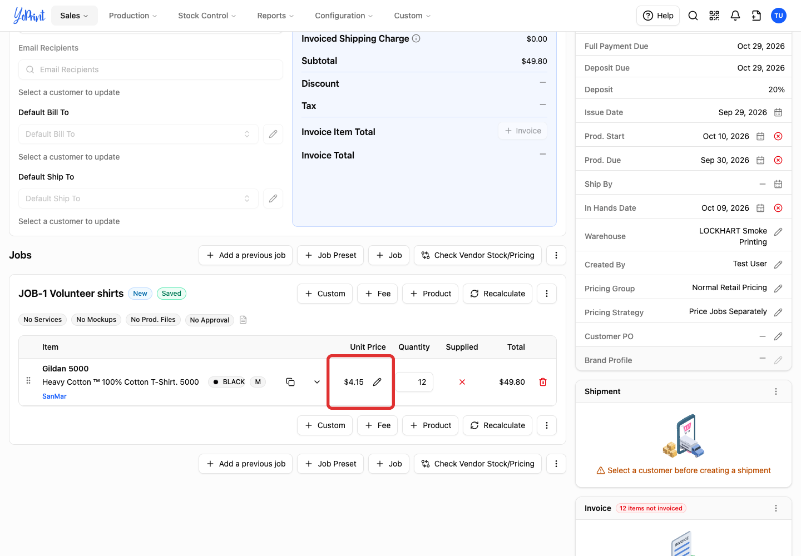The image size is (801, 556).
Task: Open the Sales menu
Action: tap(75, 16)
